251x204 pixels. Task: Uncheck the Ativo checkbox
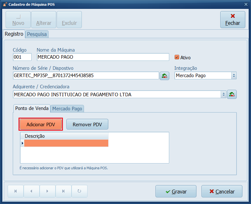pos(177,57)
